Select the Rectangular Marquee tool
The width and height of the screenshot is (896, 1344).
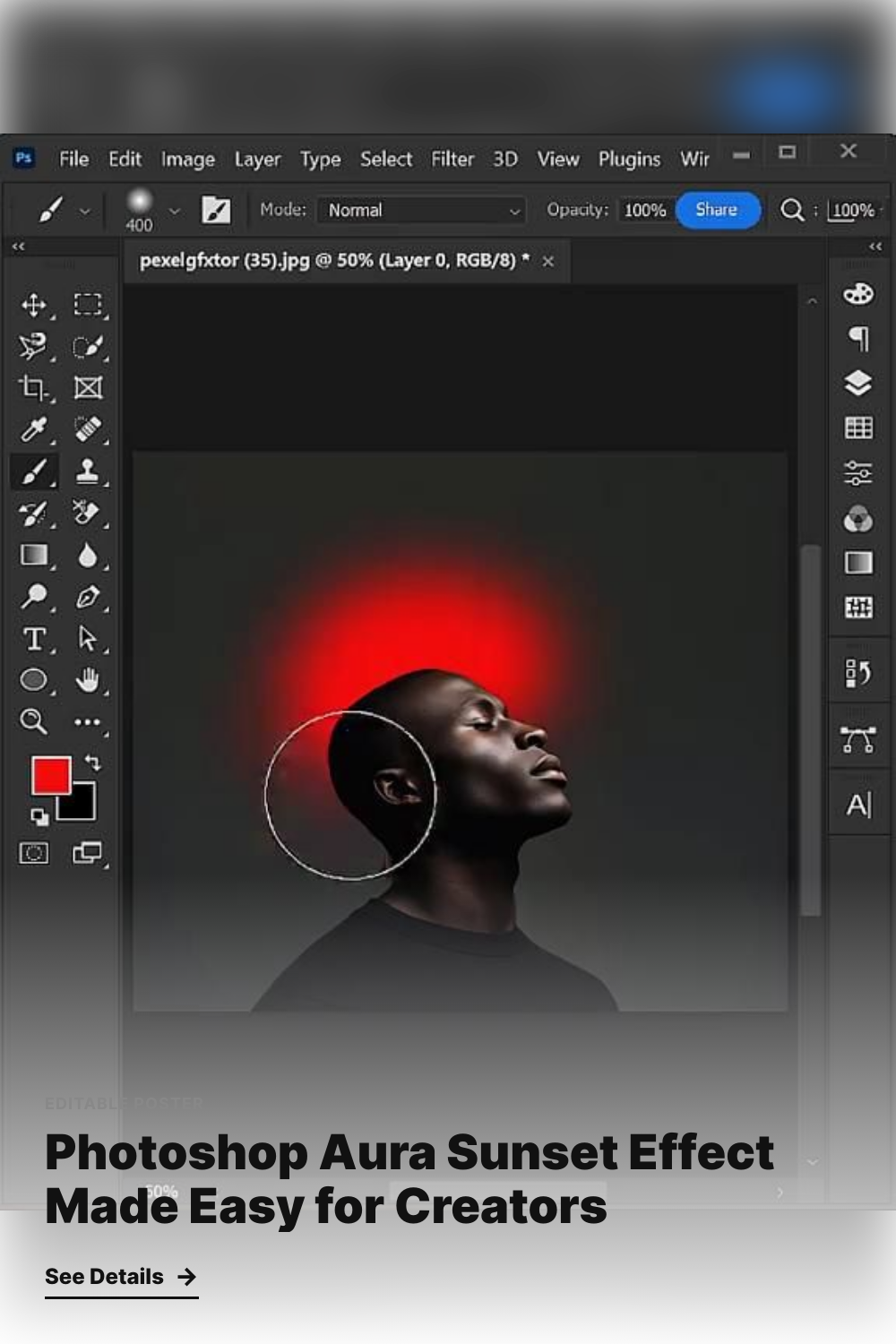point(88,306)
